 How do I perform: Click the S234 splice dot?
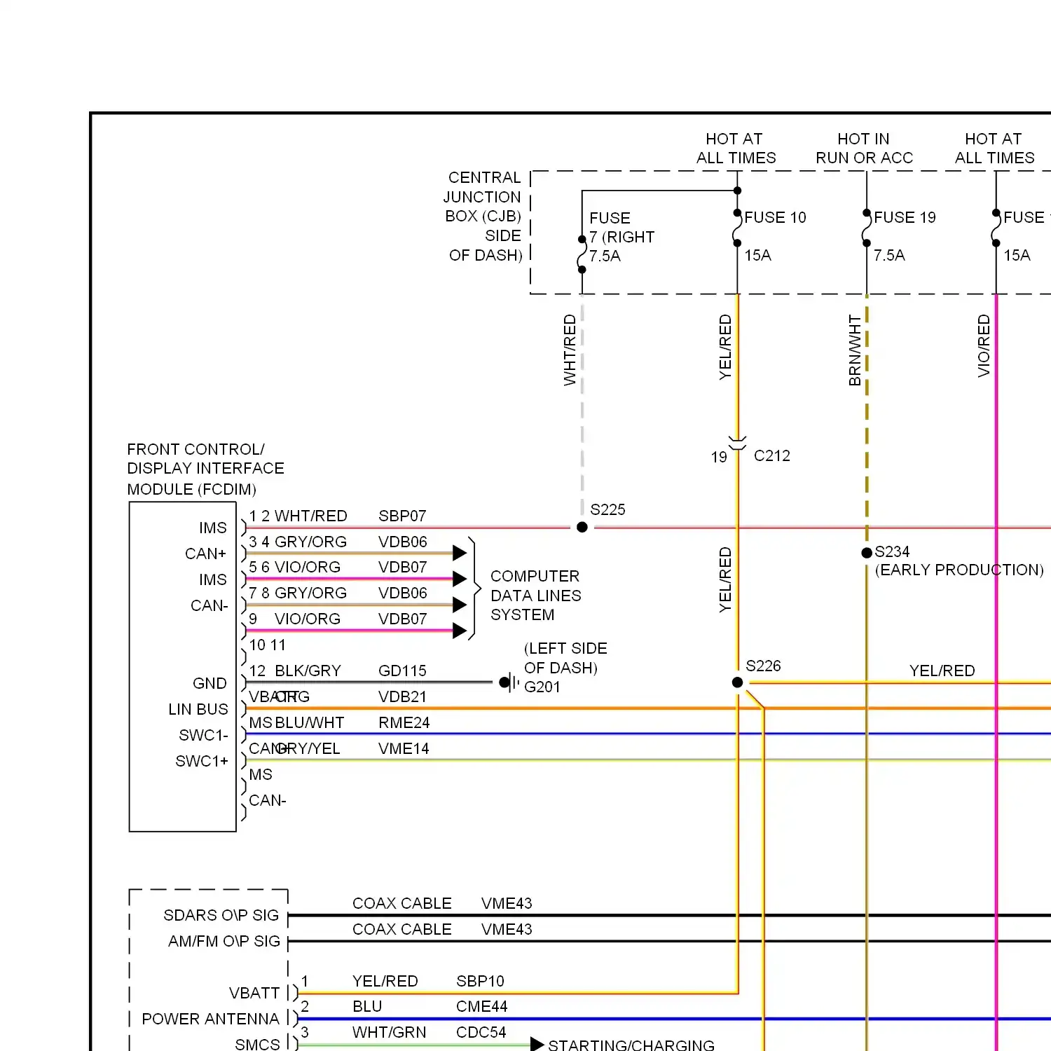(x=867, y=553)
